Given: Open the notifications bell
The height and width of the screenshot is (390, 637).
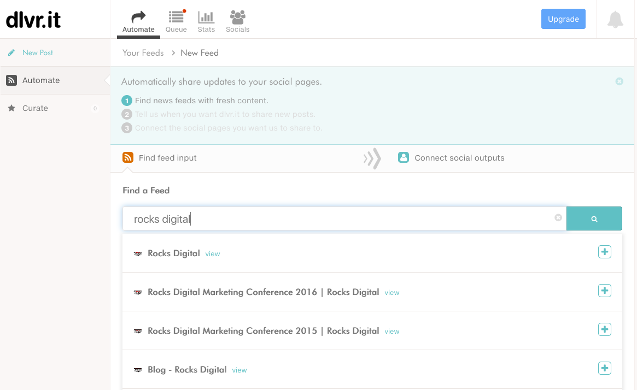Looking at the screenshot, I should (x=615, y=19).
